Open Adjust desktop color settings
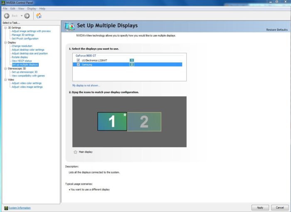The image size is (291, 212). pos(28,50)
